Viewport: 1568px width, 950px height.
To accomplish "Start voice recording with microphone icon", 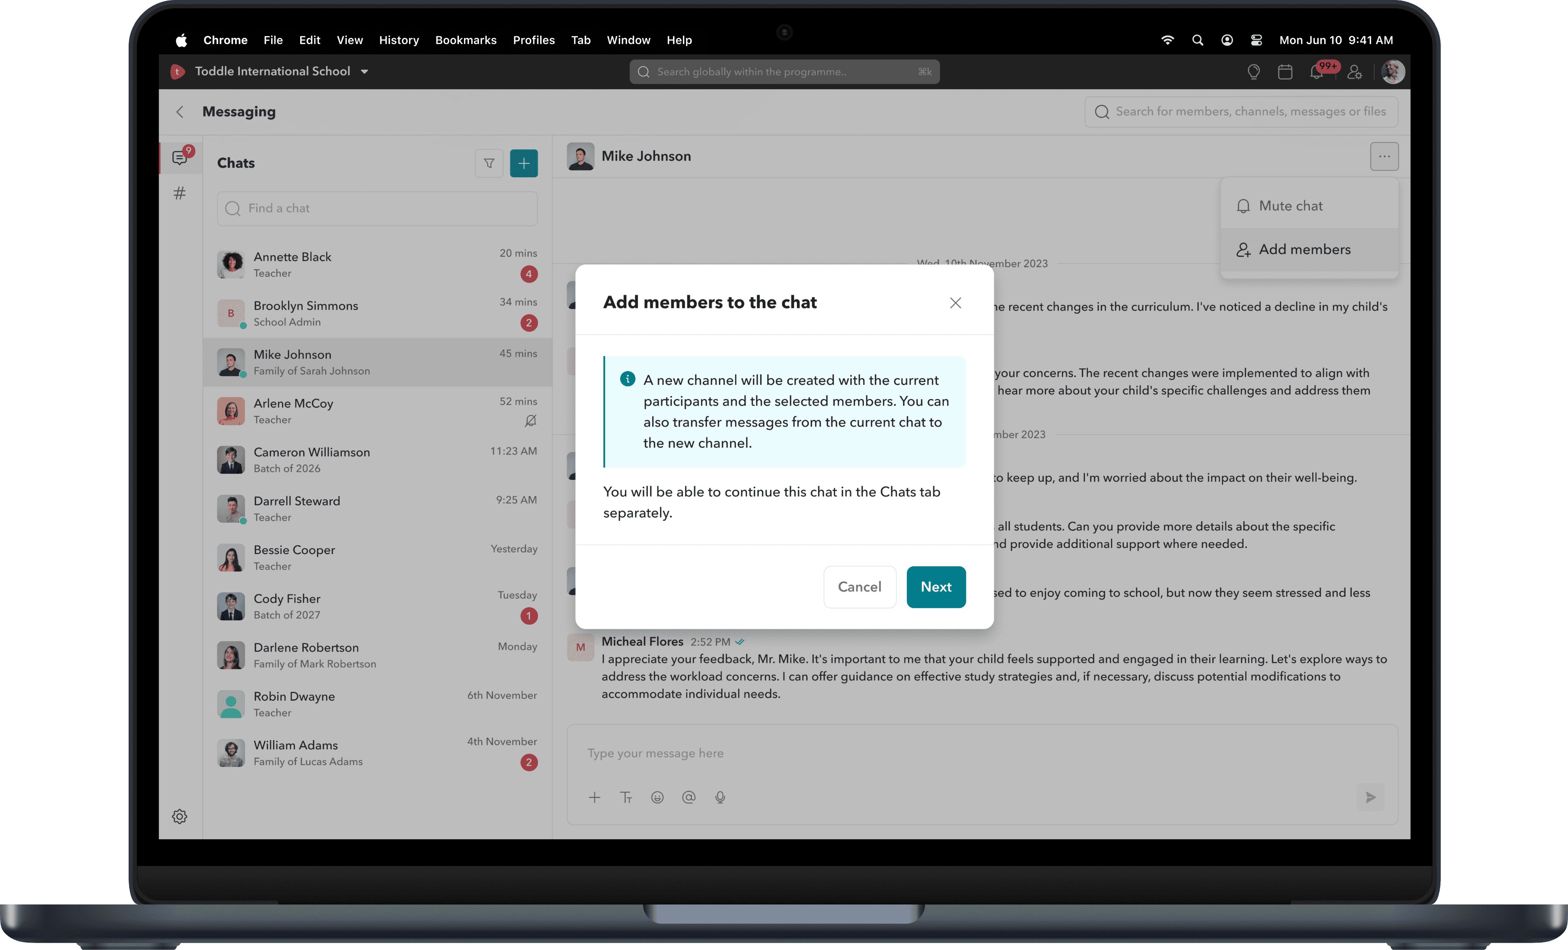I will (x=720, y=797).
